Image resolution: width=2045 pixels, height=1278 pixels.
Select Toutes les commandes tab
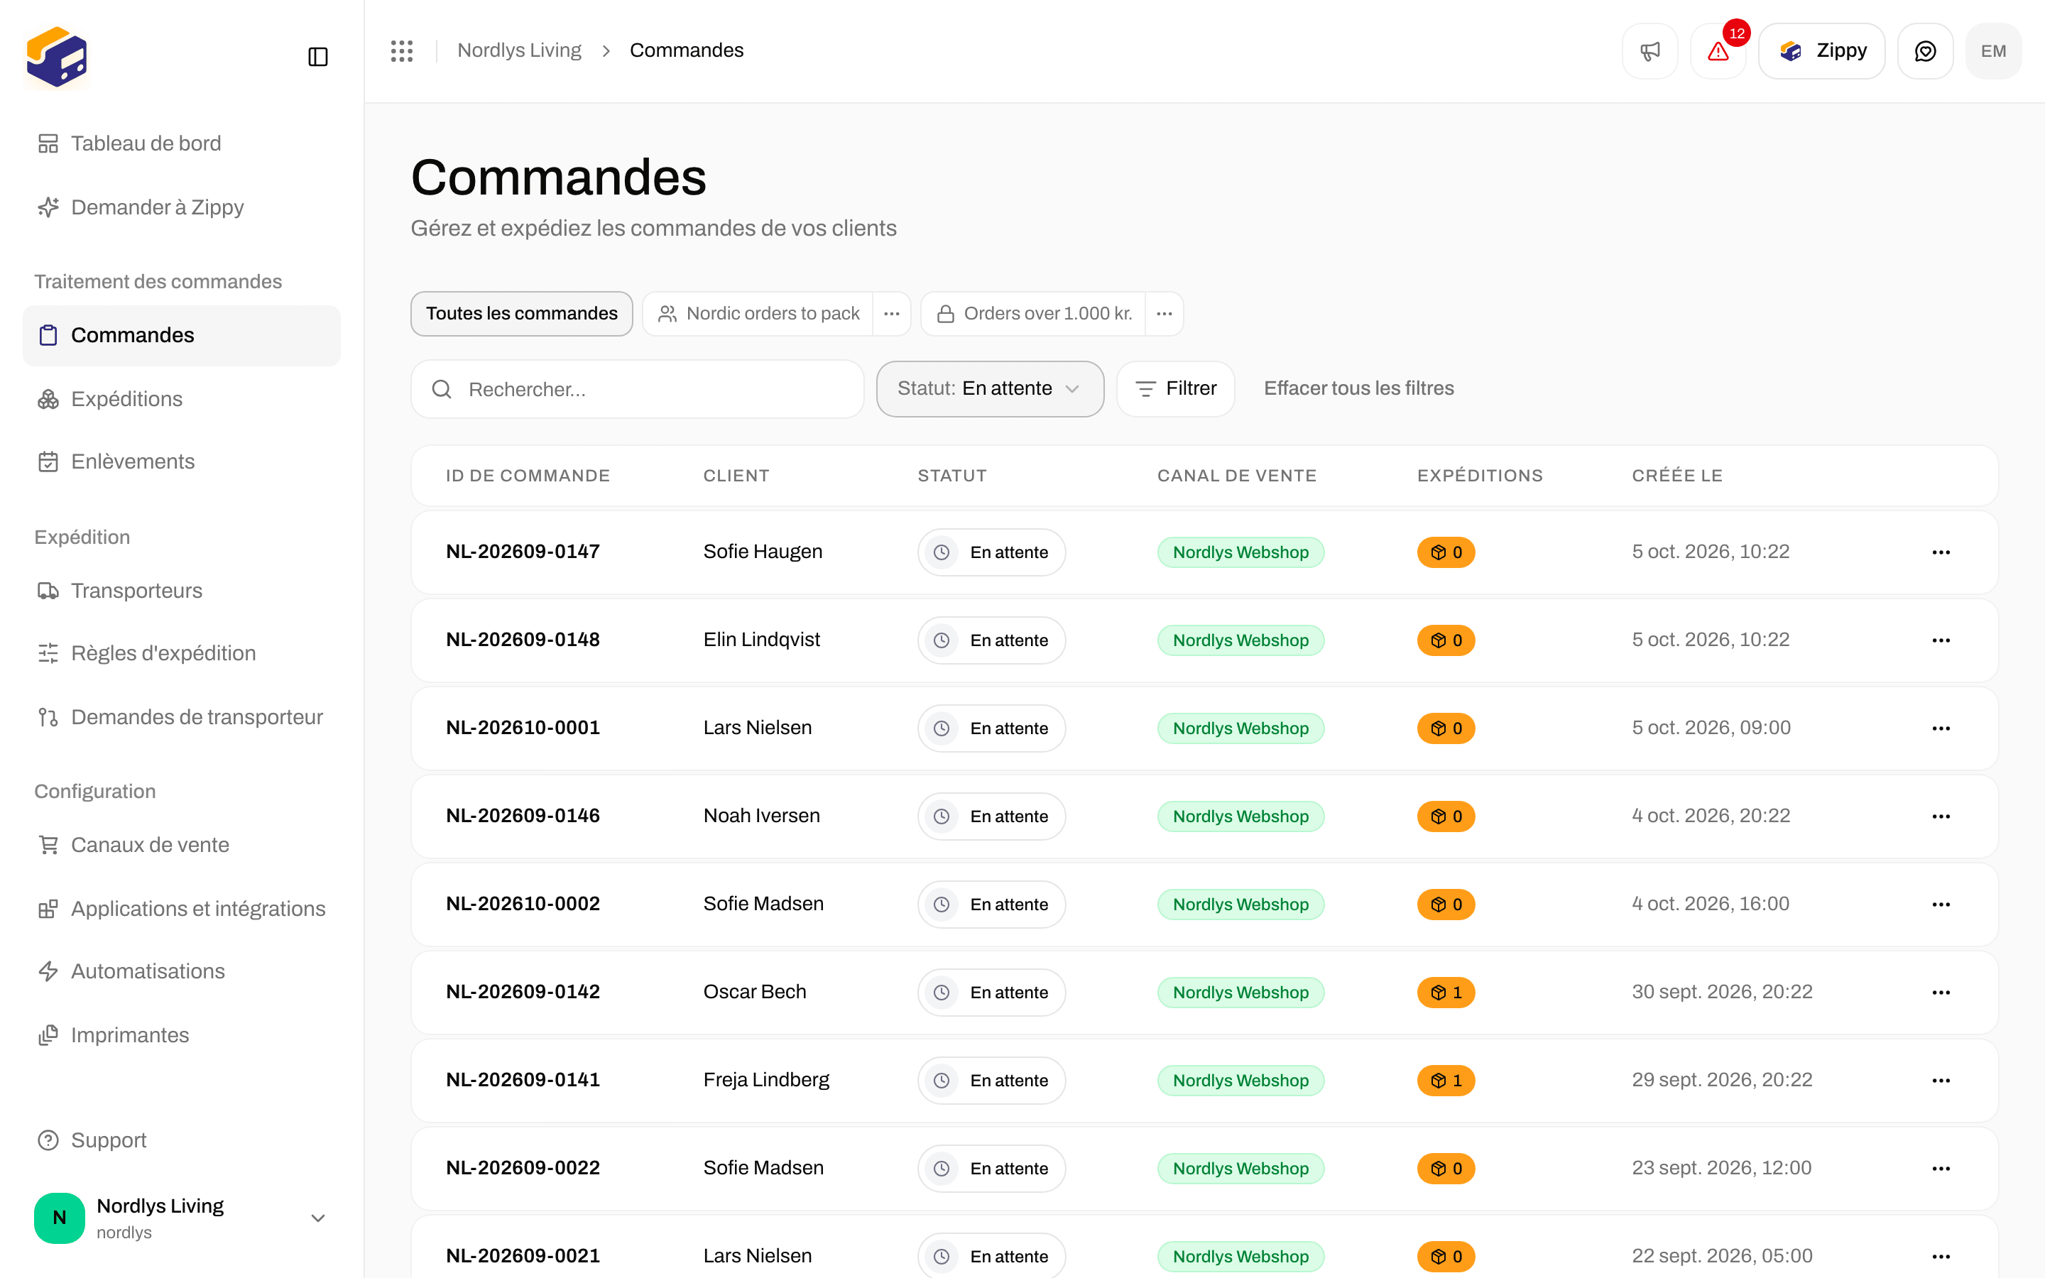[x=521, y=314]
